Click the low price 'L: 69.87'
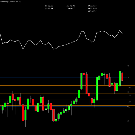This screenshot has height=135, width=135. [x=71, y=9]
